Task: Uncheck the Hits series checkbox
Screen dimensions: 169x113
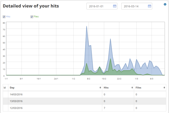Action: pyautogui.click(x=4, y=17)
